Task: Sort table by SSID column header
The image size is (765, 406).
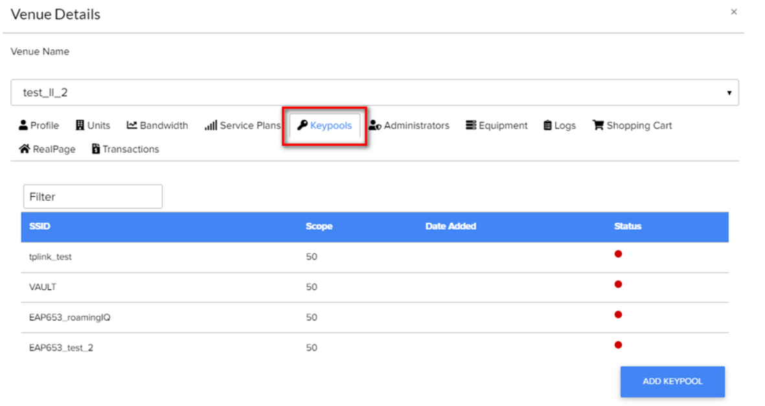Action: click(39, 227)
